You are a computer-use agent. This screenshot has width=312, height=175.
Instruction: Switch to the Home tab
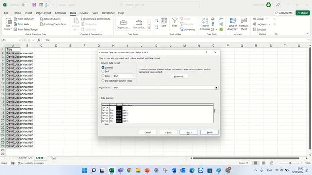click(x=18, y=13)
